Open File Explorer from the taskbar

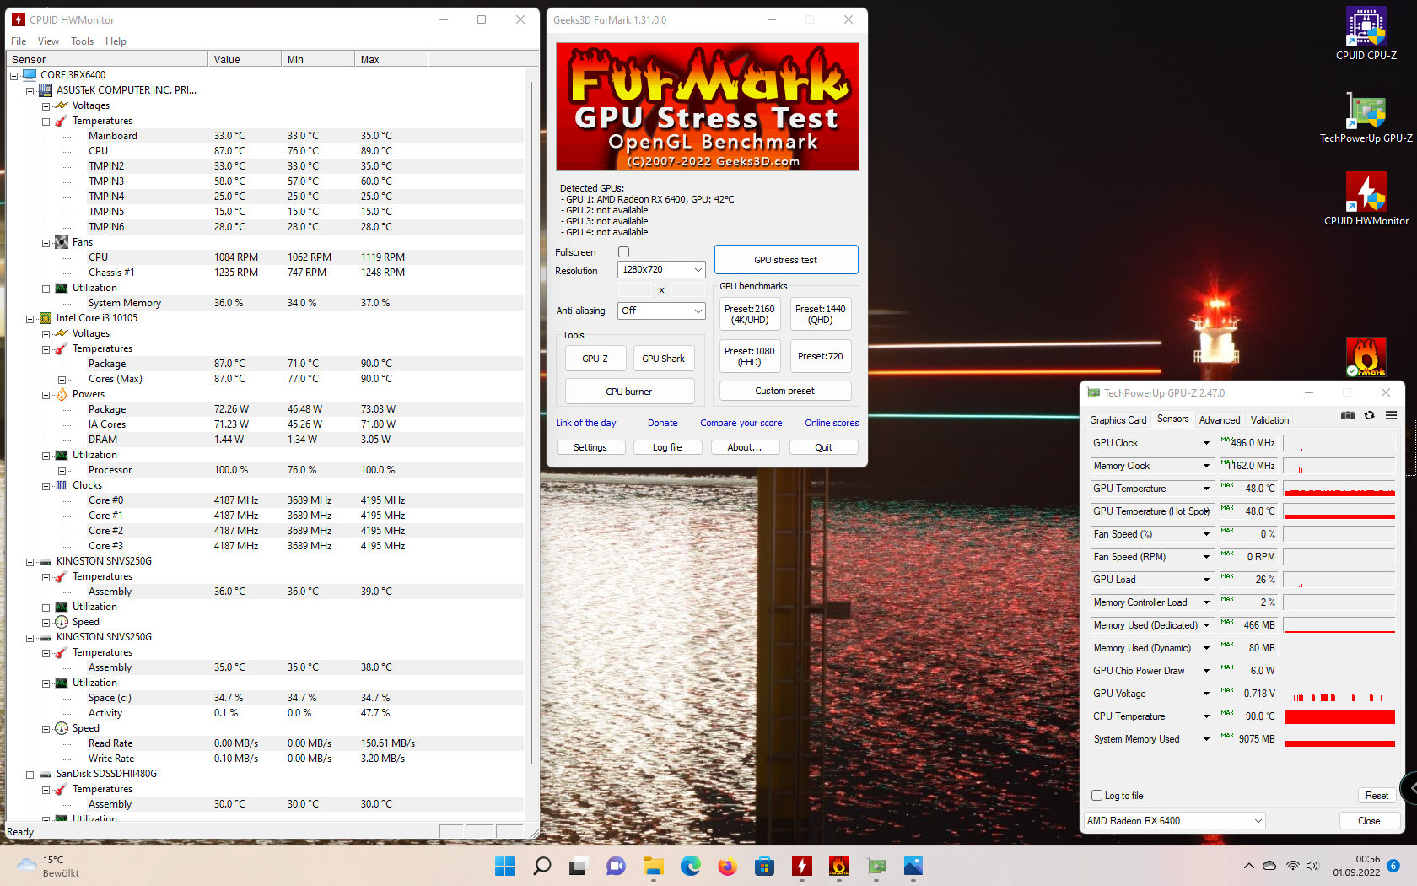coord(654,867)
